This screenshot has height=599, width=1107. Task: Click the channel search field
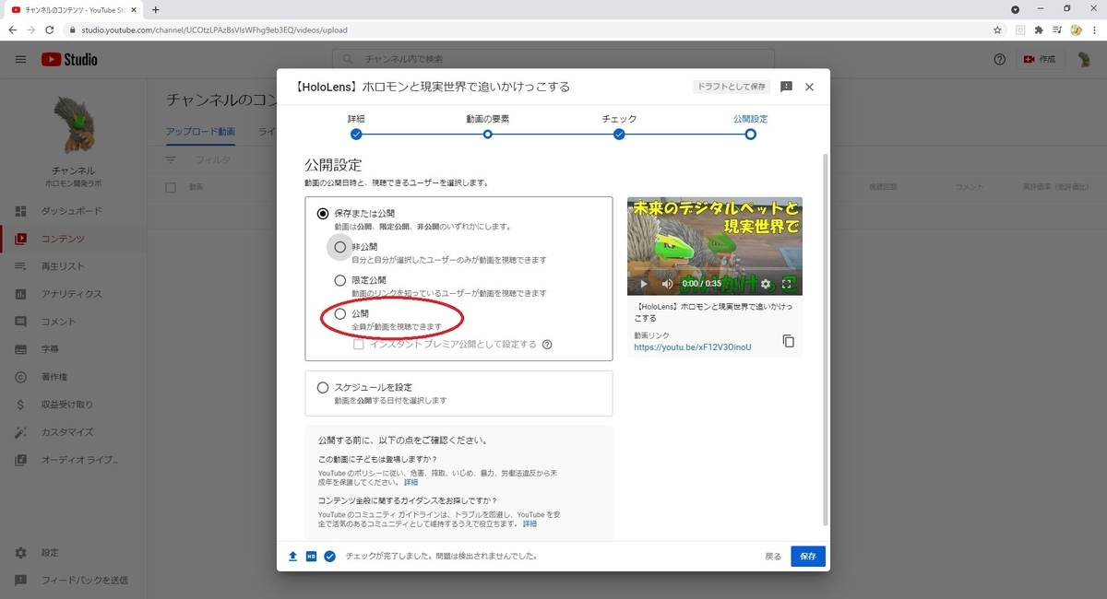553,59
